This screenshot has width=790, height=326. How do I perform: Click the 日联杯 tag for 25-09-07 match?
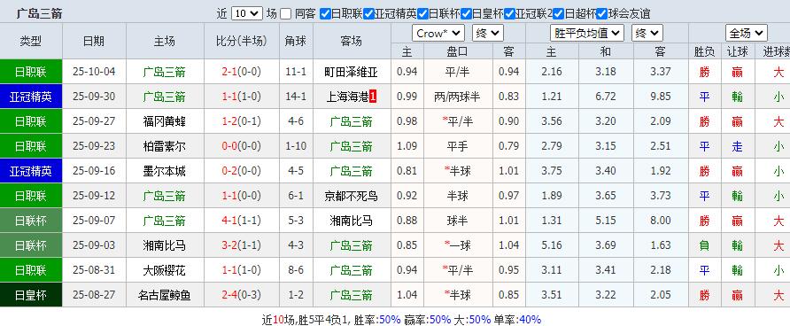click(x=31, y=221)
